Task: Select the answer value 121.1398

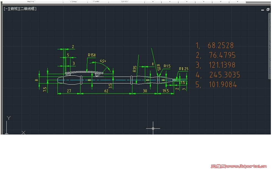Action: pyautogui.click(x=222, y=65)
